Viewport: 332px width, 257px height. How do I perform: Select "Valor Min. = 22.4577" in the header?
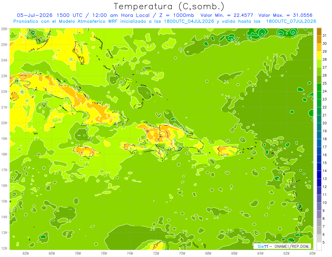pos(227,15)
